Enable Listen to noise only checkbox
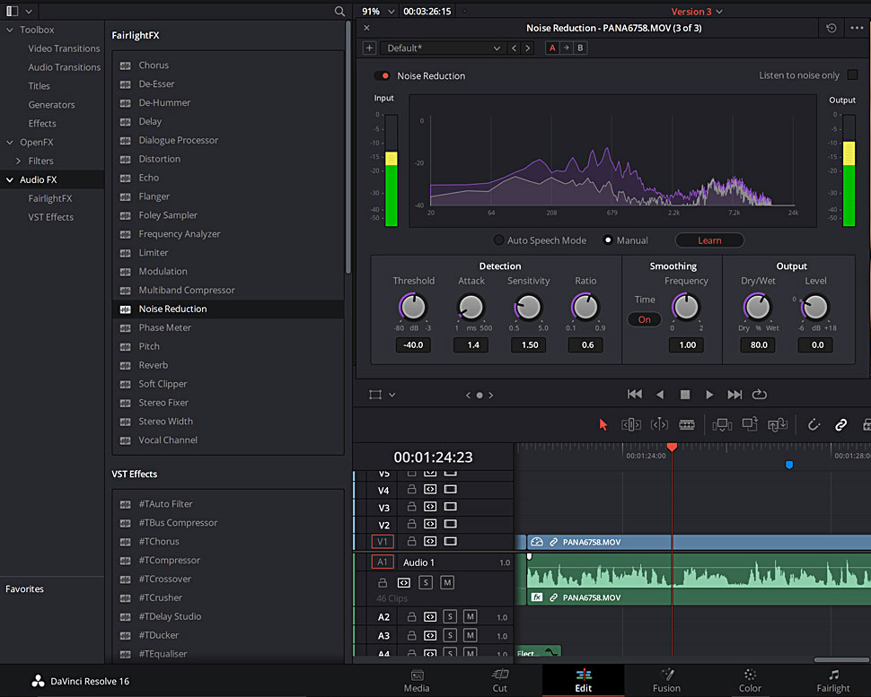 (x=852, y=75)
